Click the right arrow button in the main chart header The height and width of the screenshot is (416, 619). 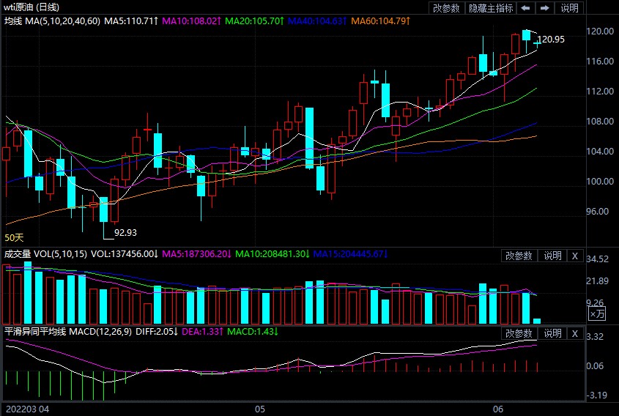click(544, 8)
